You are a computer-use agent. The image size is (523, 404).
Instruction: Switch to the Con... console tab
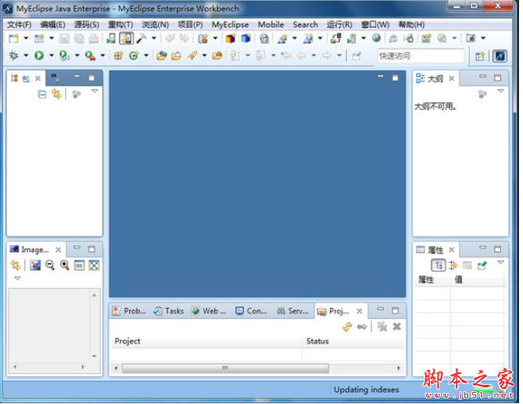251,311
